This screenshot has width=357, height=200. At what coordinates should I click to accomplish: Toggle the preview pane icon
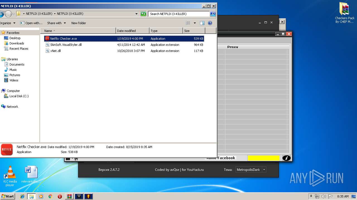tap(202, 23)
